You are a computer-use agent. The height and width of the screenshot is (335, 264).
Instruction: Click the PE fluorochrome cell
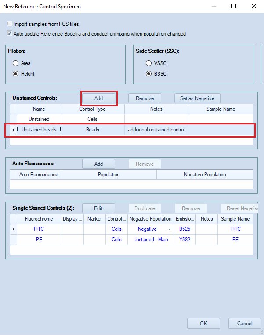(x=39, y=240)
